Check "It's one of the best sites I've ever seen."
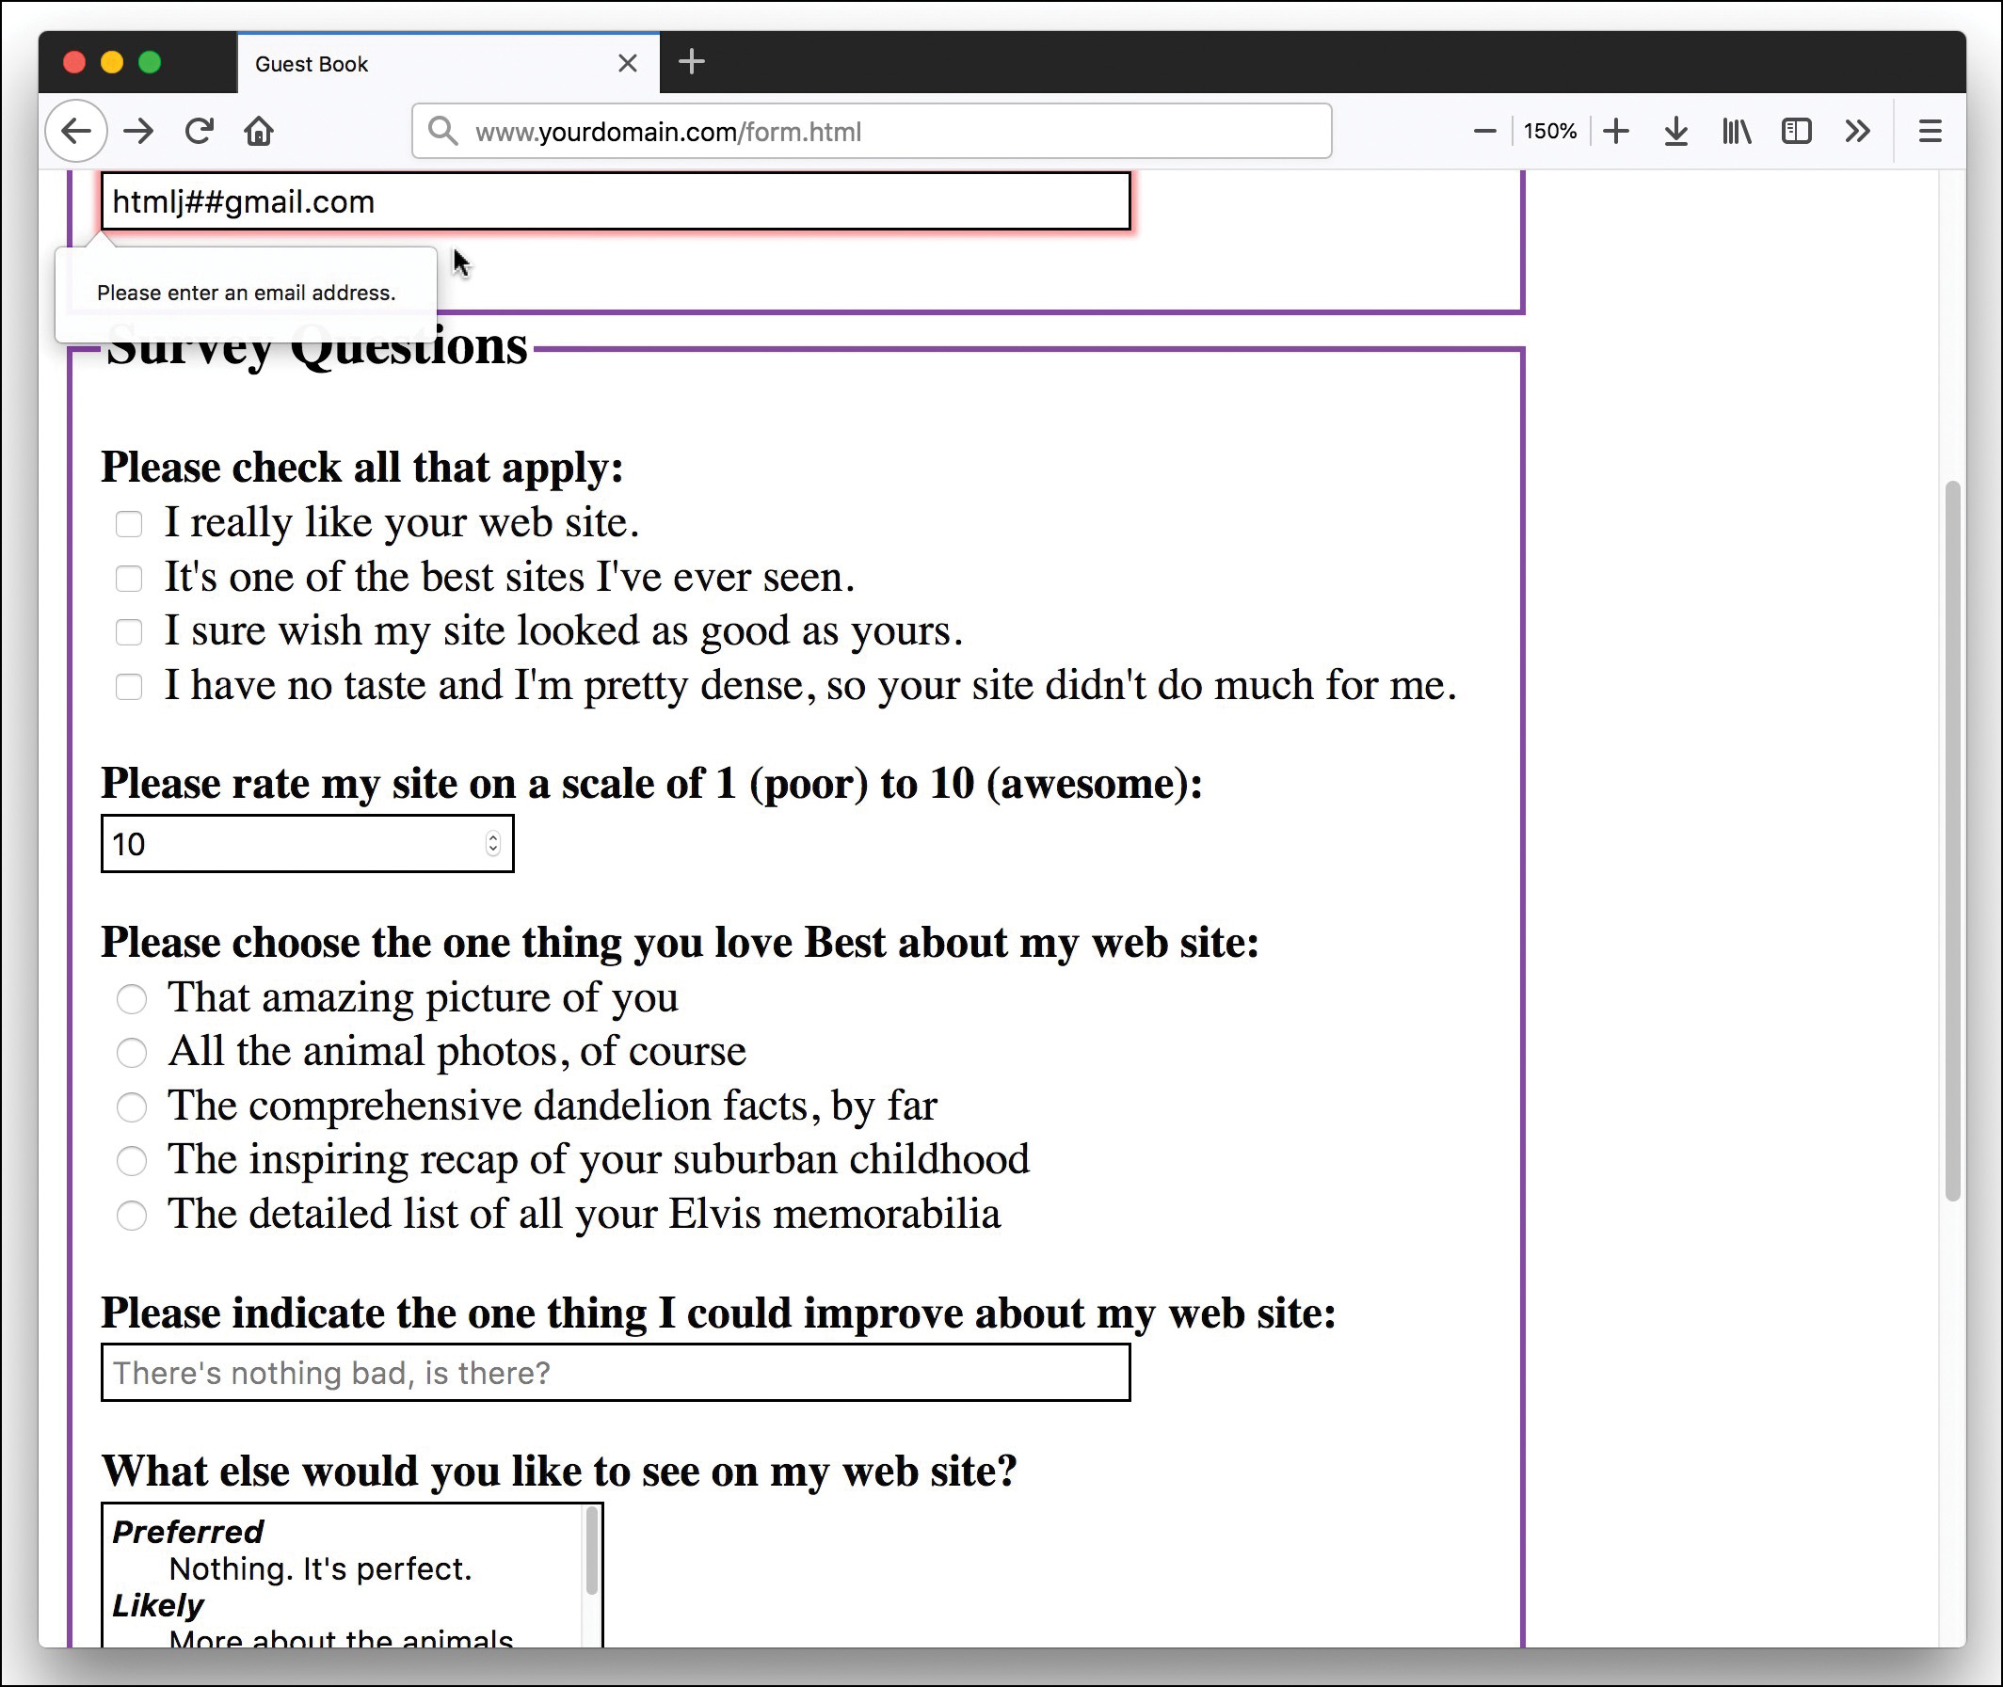 pyautogui.click(x=129, y=578)
